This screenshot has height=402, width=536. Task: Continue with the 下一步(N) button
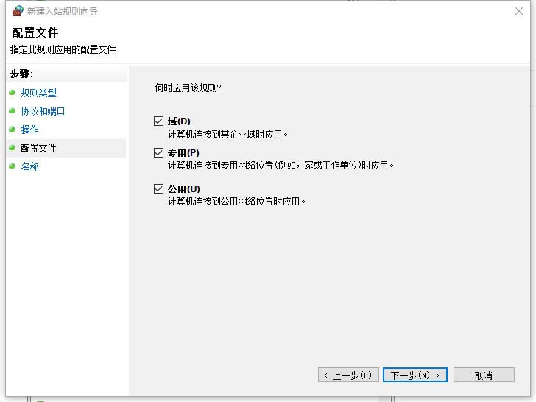415,375
